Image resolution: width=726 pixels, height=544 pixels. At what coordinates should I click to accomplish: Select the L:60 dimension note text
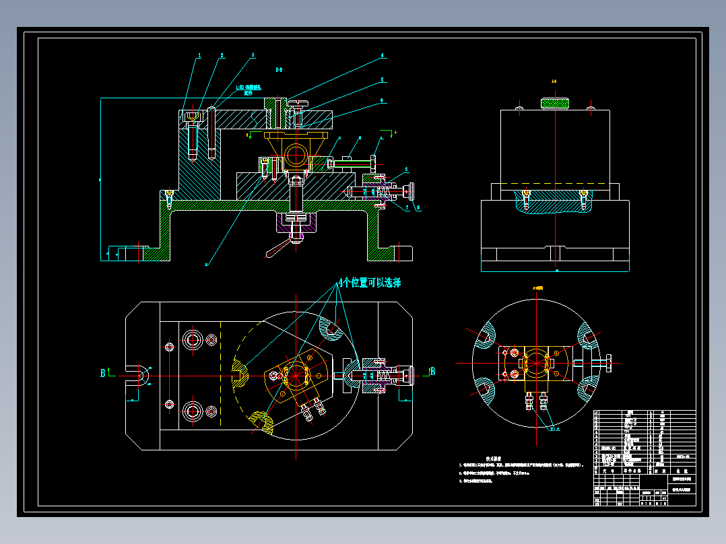coord(249,90)
